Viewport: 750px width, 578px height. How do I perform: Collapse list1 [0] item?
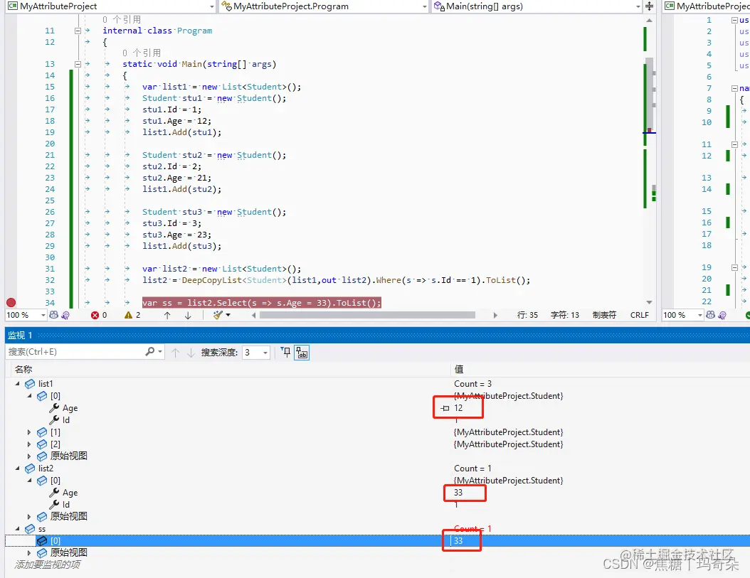pyautogui.click(x=30, y=396)
